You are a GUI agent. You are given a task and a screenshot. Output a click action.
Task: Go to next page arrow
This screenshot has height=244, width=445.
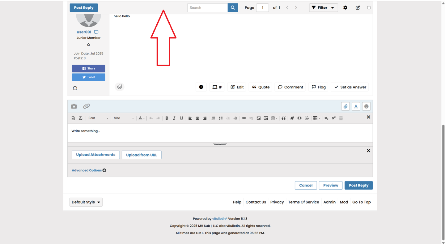click(x=296, y=8)
